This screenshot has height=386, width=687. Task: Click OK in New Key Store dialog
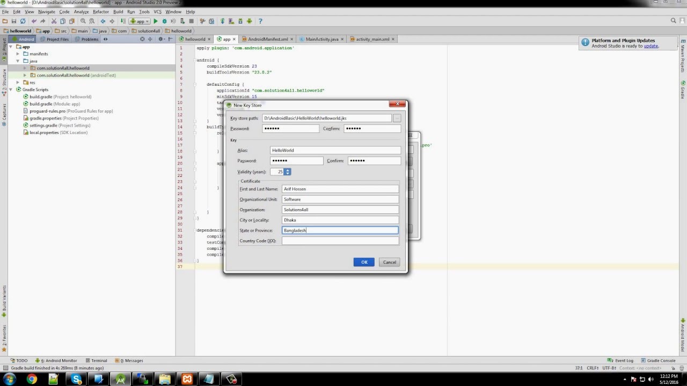364,262
